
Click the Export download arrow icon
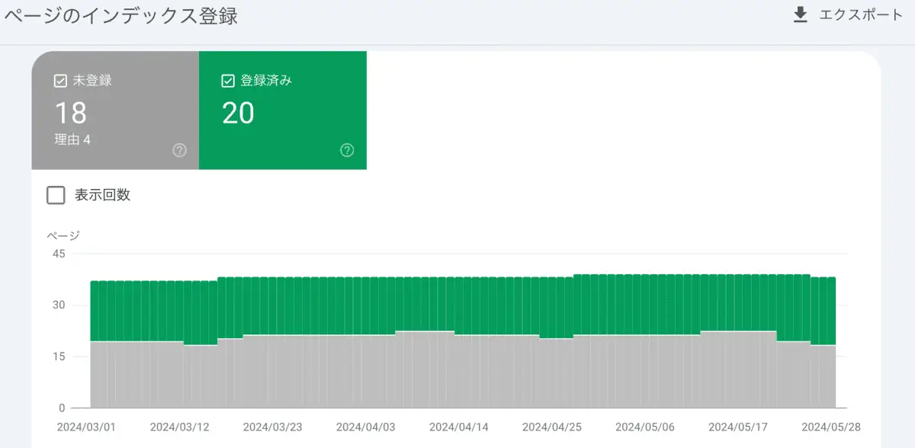pos(800,15)
